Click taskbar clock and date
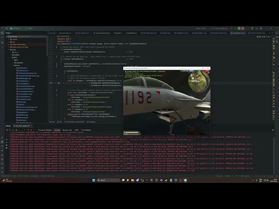This screenshot has height=209, width=279. [x=273, y=180]
